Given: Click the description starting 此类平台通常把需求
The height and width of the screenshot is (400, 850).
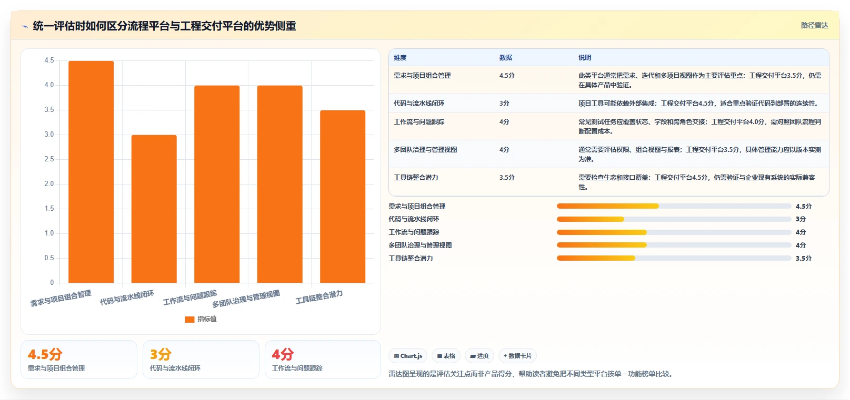Looking at the screenshot, I should pyautogui.click(x=700, y=80).
